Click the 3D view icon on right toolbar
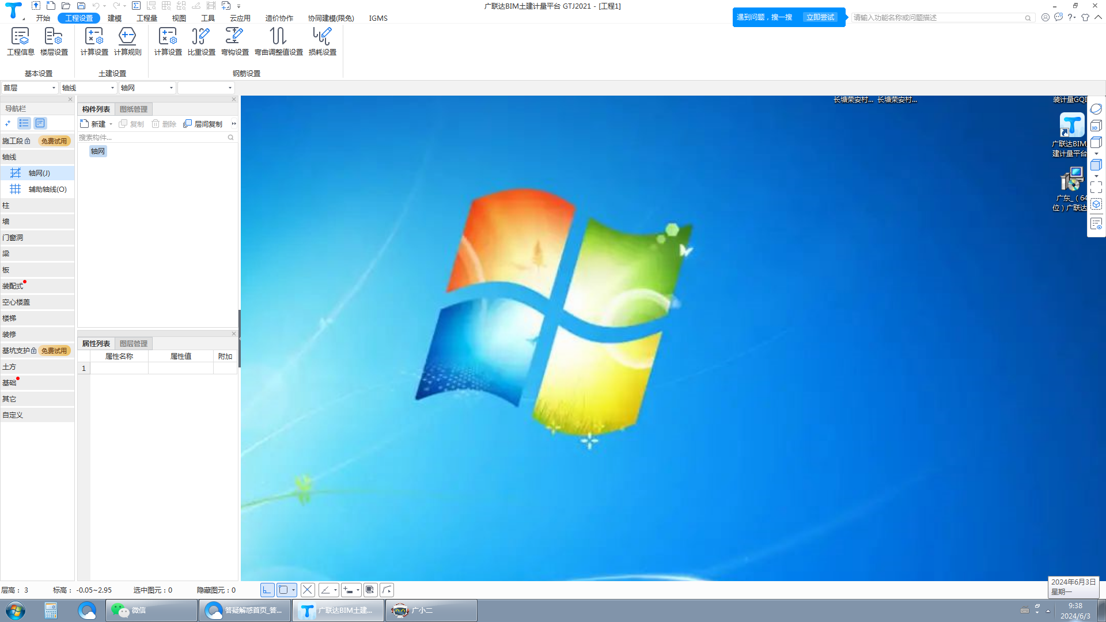Image resolution: width=1106 pixels, height=622 pixels. coord(1096,126)
